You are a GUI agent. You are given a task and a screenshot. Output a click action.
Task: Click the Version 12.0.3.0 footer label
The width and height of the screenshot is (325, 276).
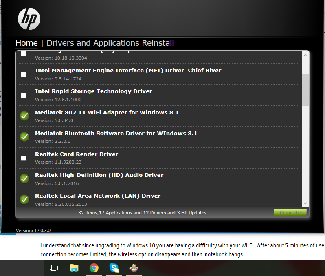[33, 231]
